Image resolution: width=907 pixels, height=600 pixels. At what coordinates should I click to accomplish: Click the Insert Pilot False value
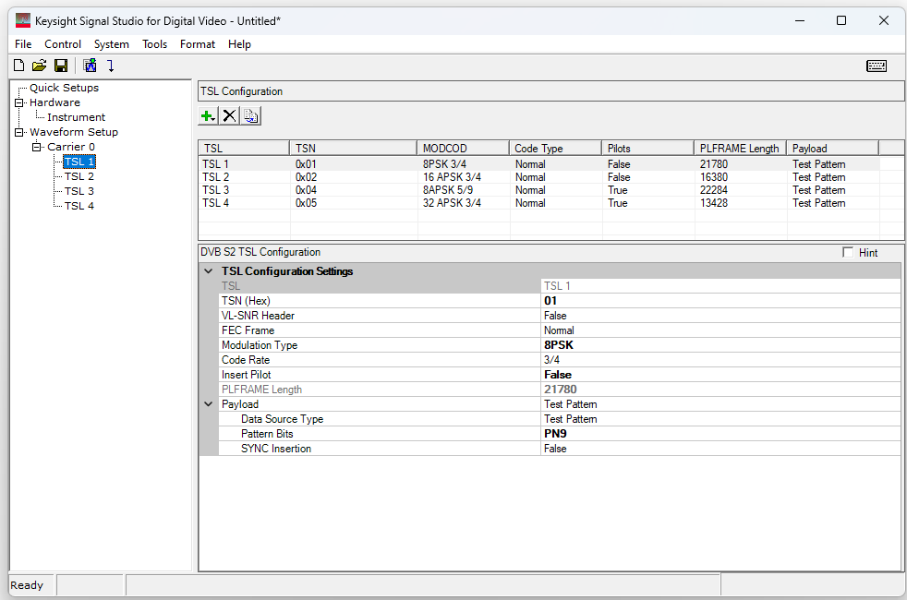pyautogui.click(x=720, y=375)
